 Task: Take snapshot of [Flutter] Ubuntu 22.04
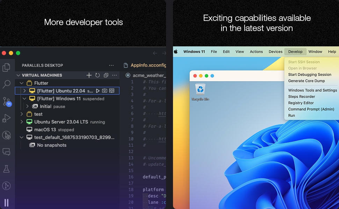[104, 91]
